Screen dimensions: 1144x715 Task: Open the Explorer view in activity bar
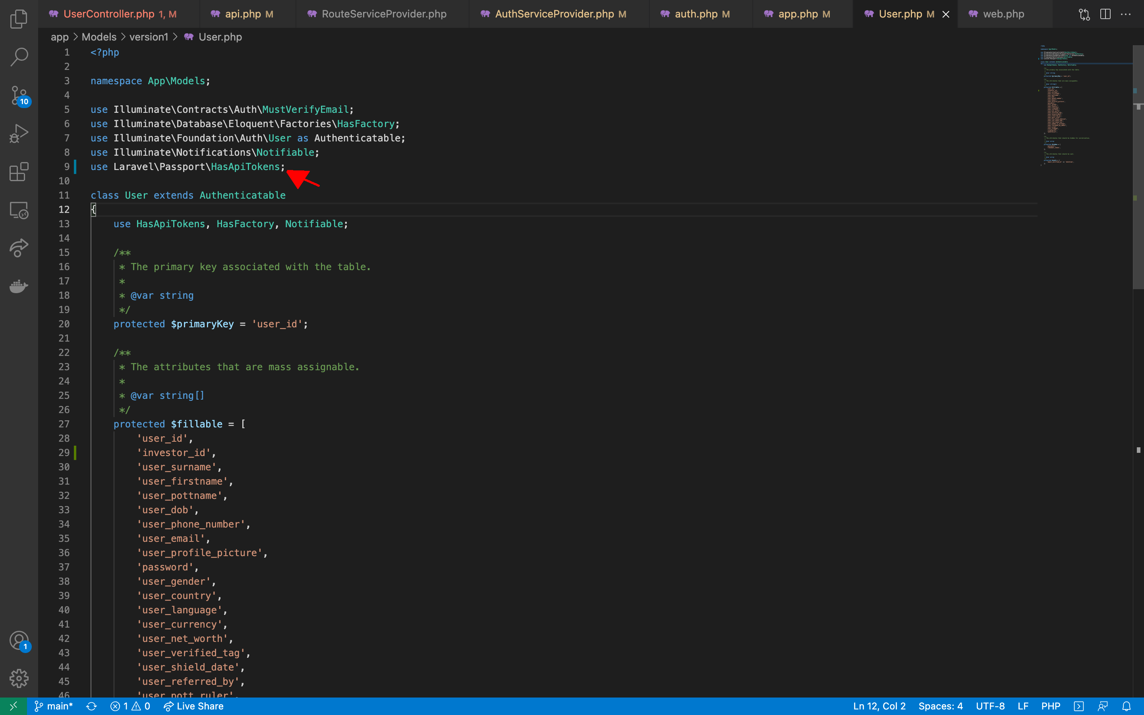click(x=19, y=19)
